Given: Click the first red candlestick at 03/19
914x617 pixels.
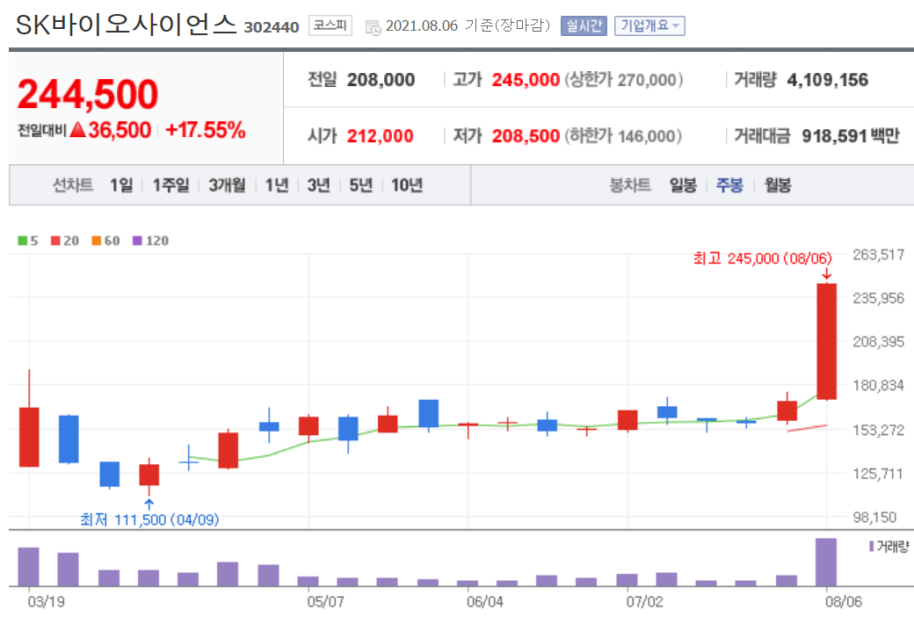Looking at the screenshot, I should (x=29, y=437).
